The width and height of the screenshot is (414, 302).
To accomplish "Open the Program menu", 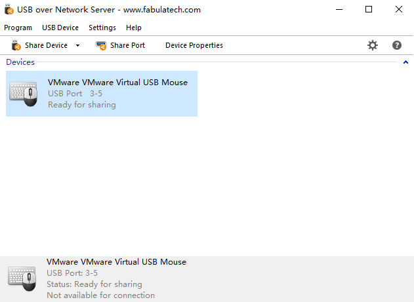I will pos(18,28).
